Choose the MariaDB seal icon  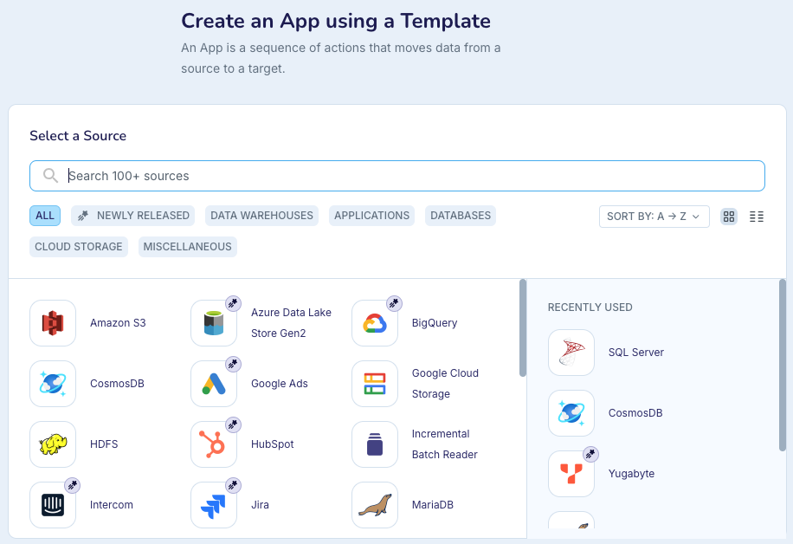pos(375,504)
